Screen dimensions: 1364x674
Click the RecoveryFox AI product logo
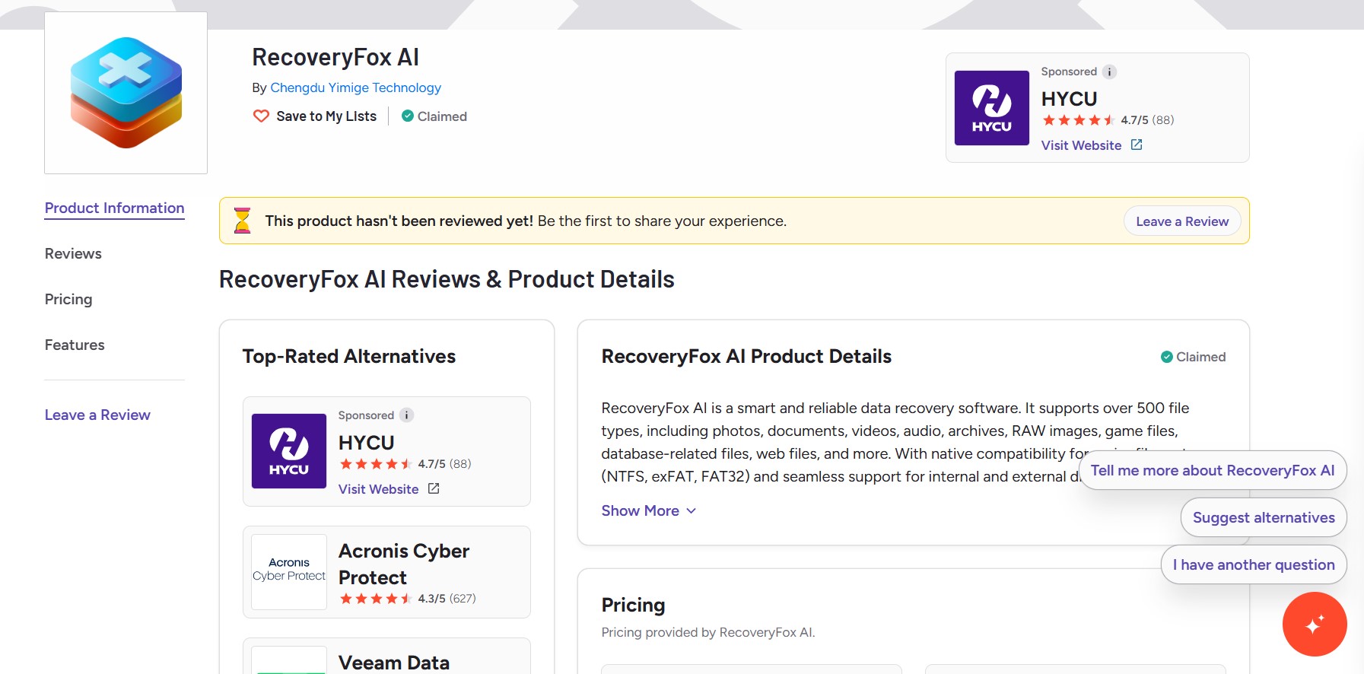pos(126,93)
